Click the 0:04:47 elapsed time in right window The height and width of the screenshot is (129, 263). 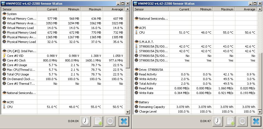[205, 121]
